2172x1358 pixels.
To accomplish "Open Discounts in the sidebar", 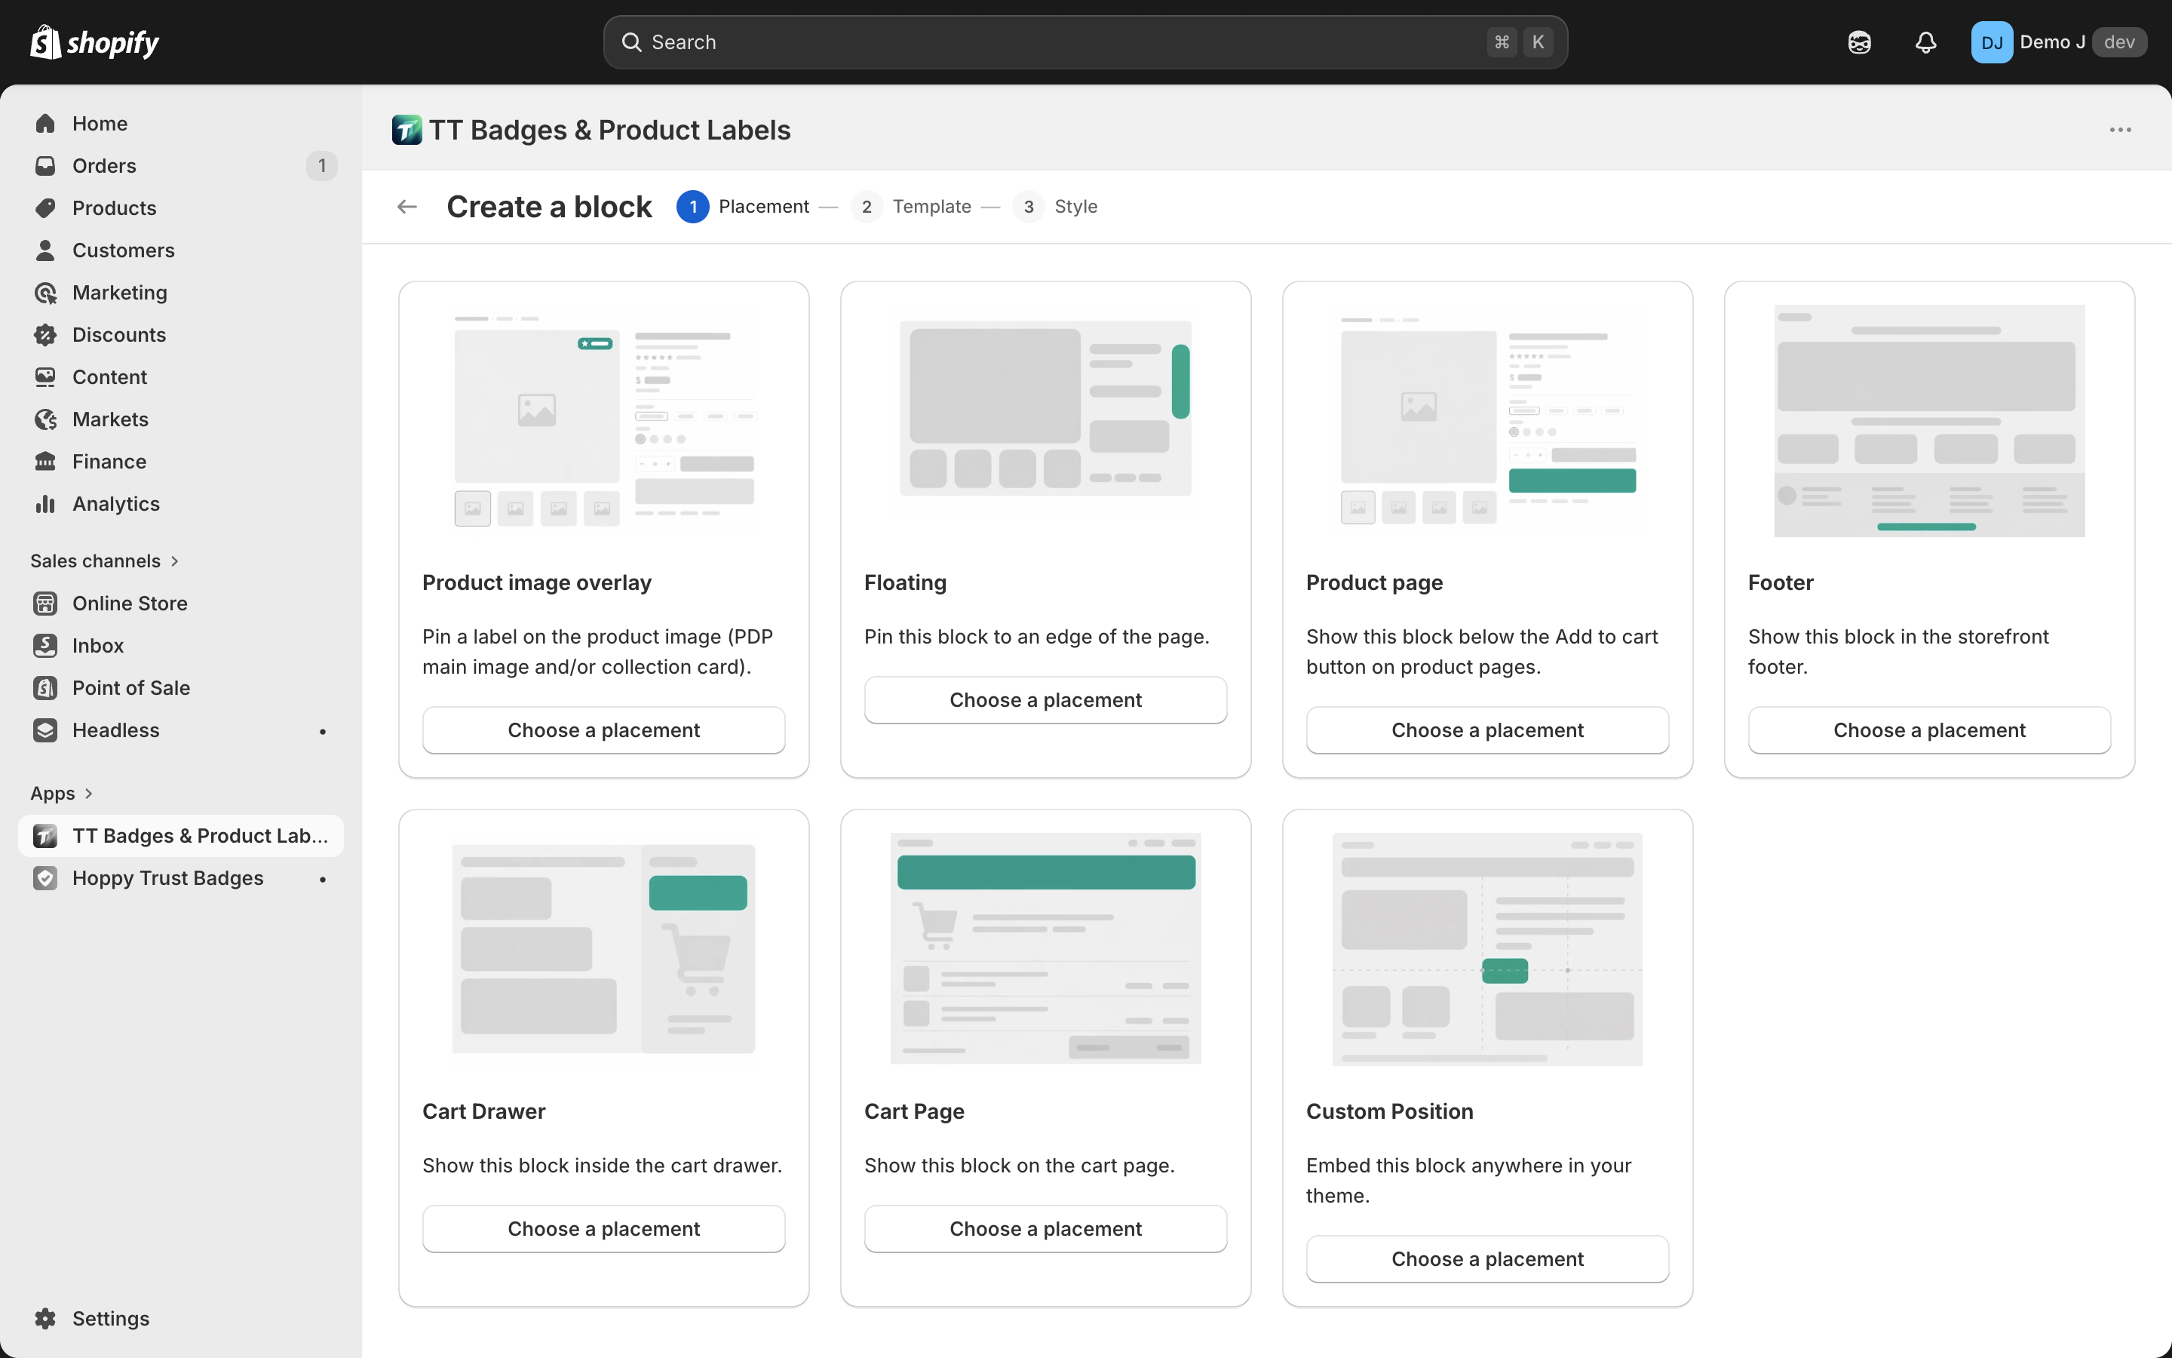I will [x=180, y=334].
